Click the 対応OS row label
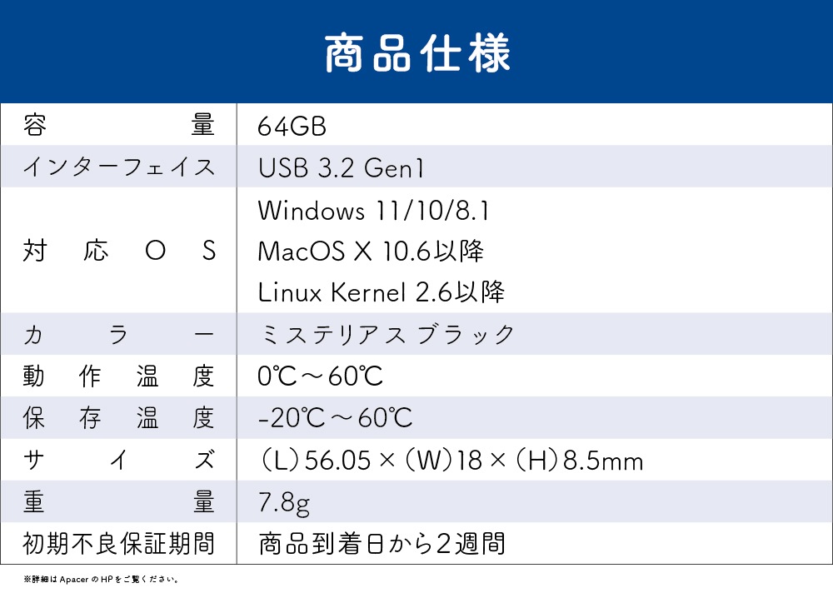 click(x=118, y=252)
